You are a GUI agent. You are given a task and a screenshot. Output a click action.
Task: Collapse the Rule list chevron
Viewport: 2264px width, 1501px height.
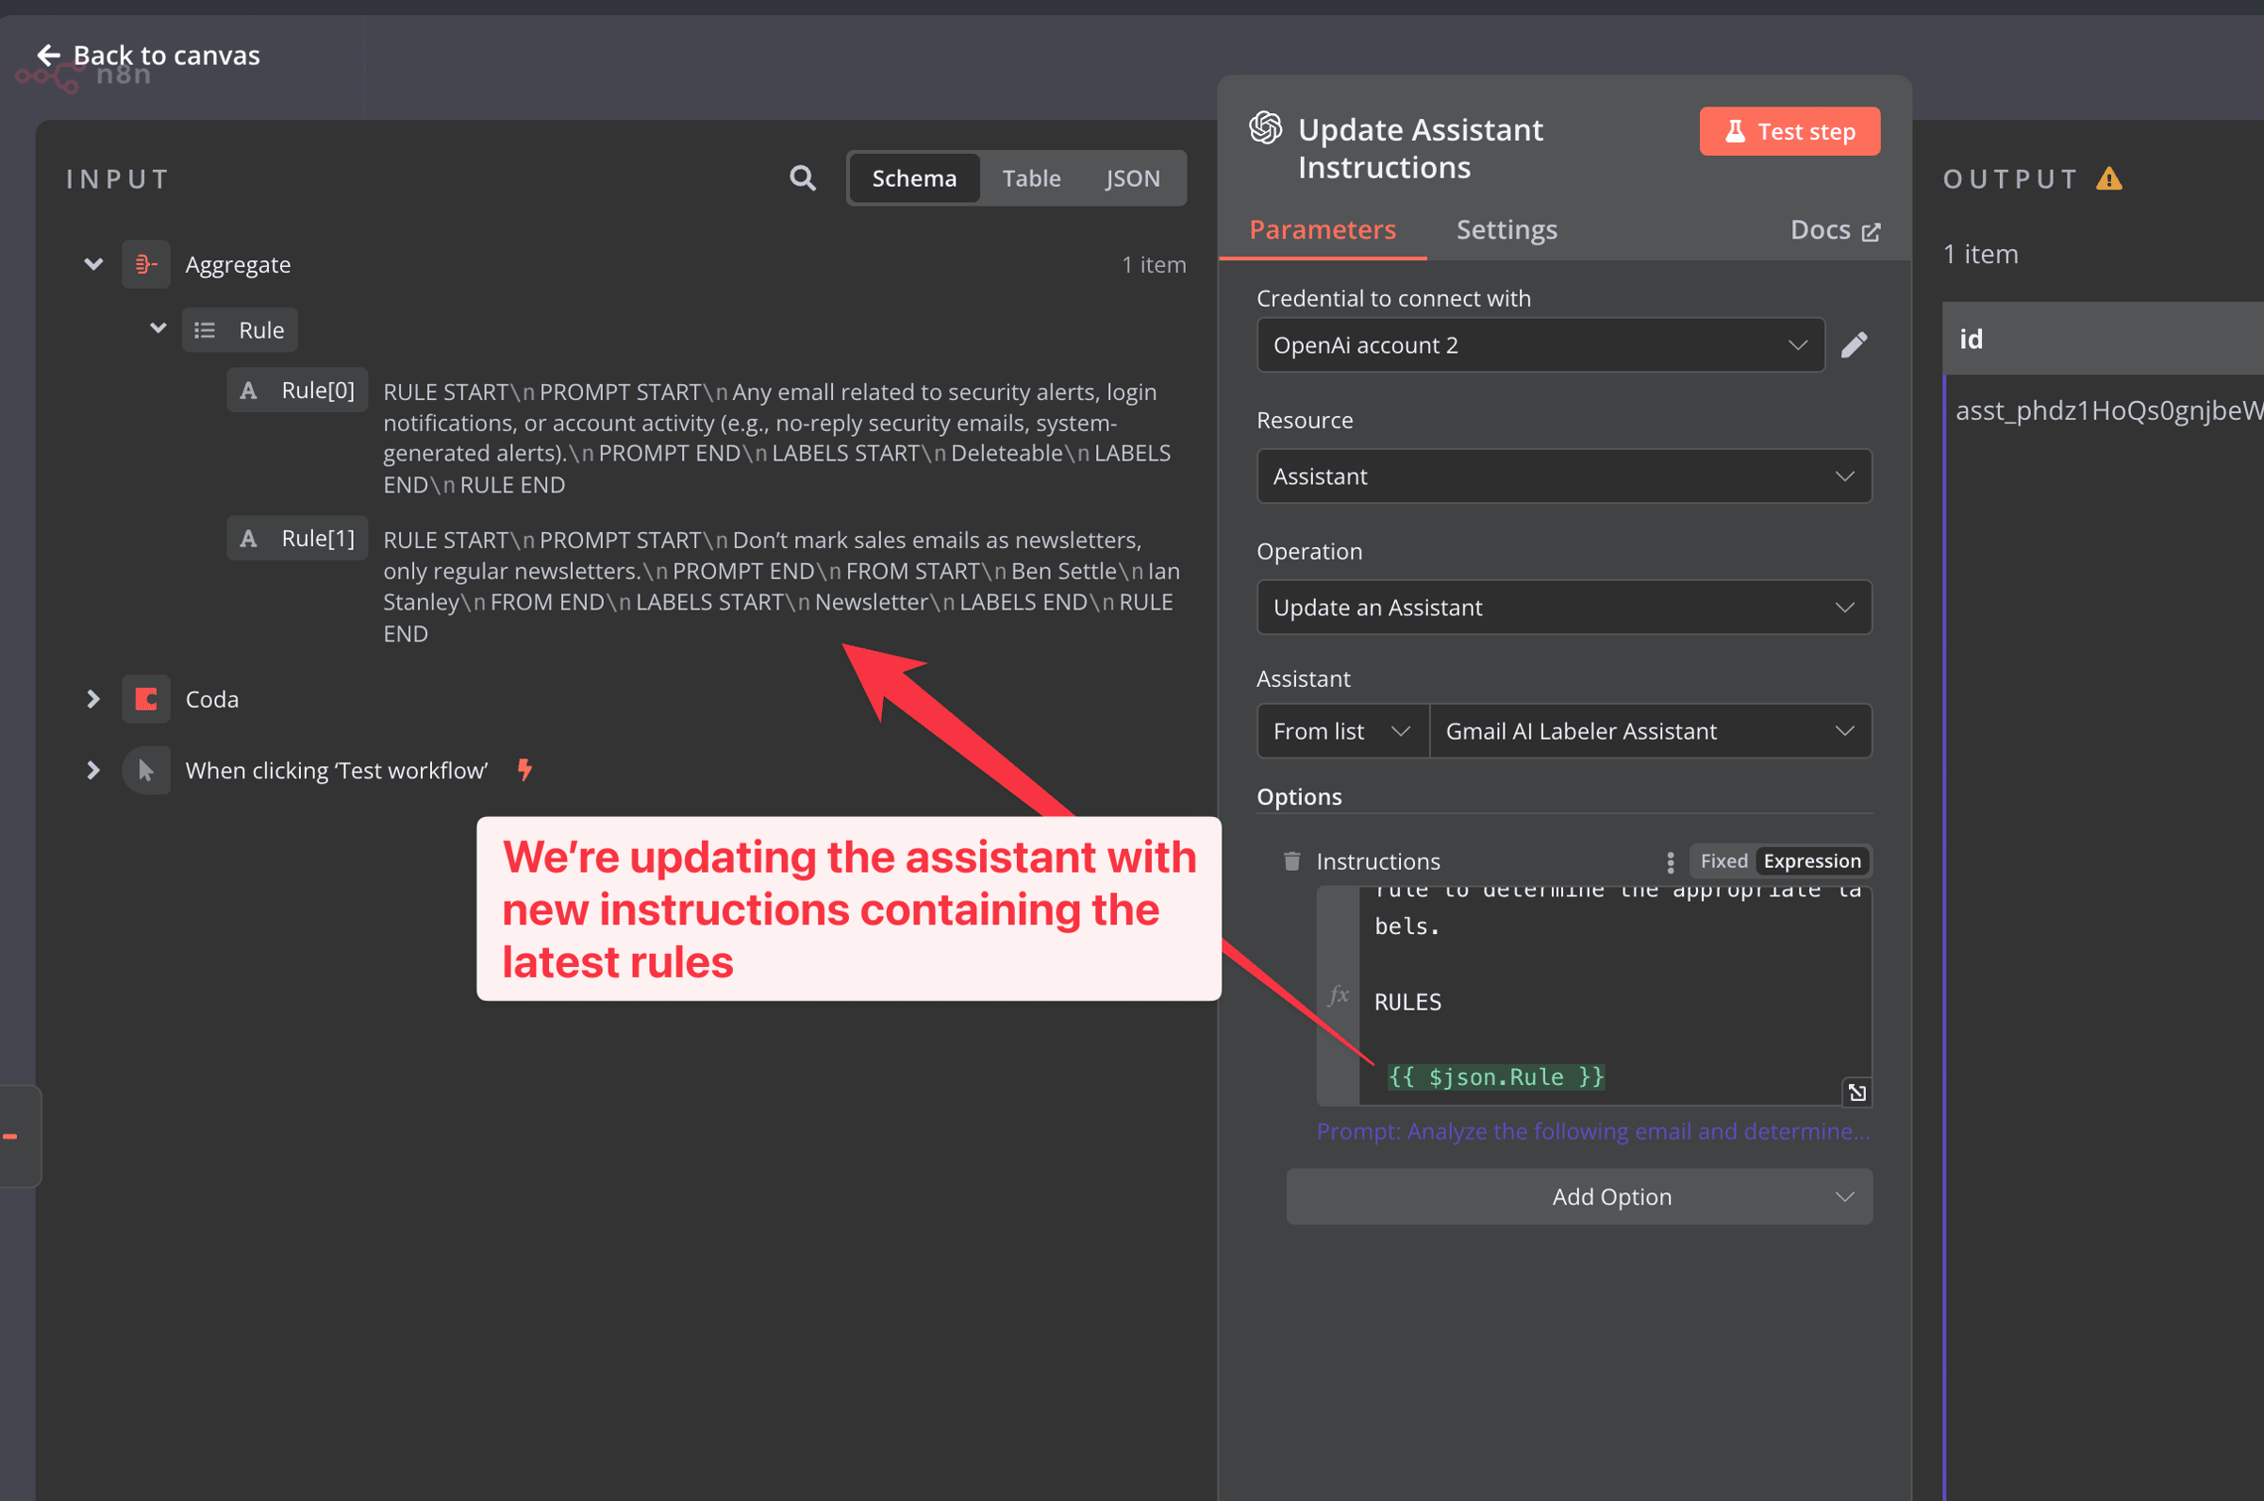click(x=158, y=329)
